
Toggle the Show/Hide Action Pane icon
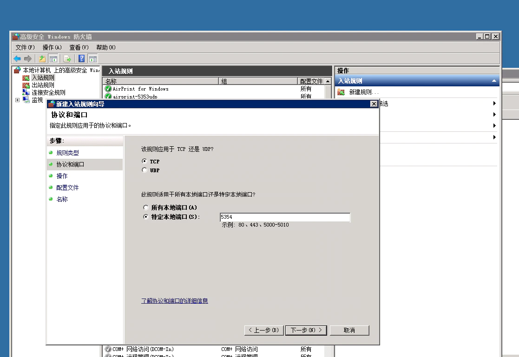pos(93,58)
